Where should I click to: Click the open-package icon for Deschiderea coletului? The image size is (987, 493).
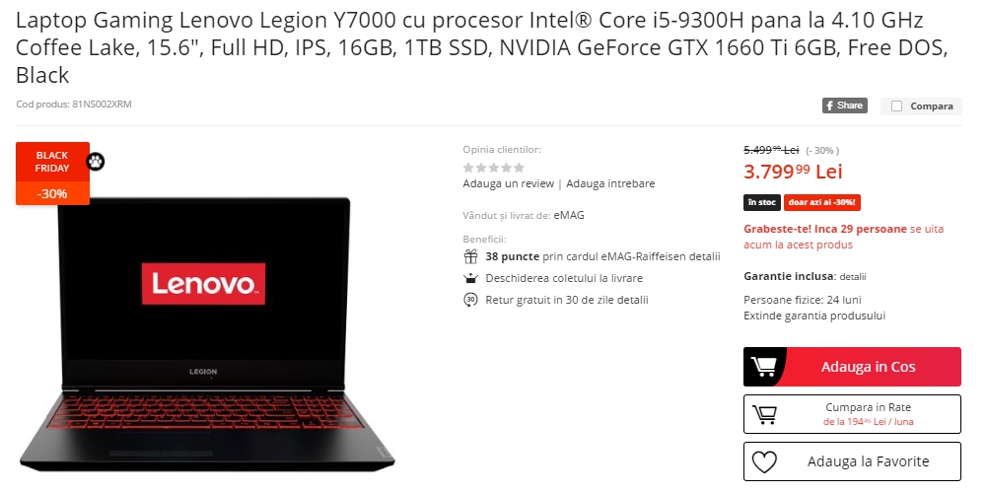coord(470,278)
